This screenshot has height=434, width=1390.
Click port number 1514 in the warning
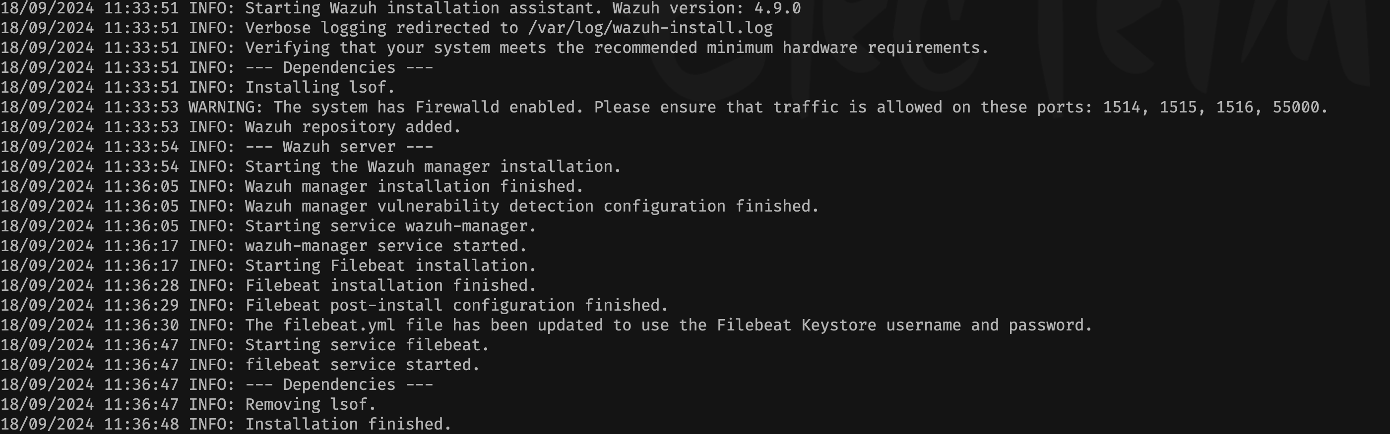[x=1121, y=108]
